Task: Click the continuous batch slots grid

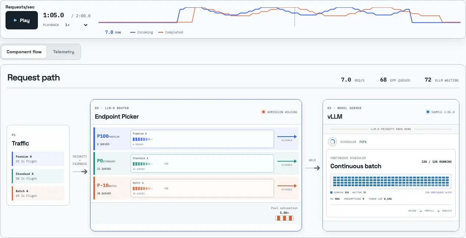Action: (x=391, y=181)
